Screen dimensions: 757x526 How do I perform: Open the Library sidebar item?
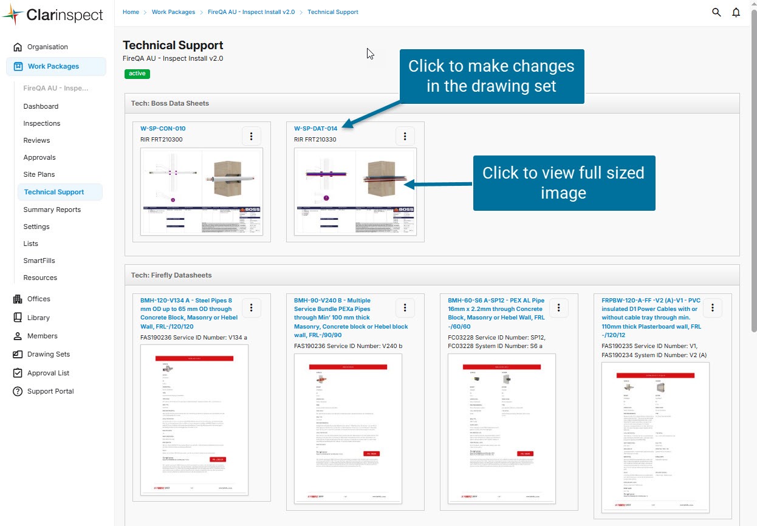click(x=38, y=318)
